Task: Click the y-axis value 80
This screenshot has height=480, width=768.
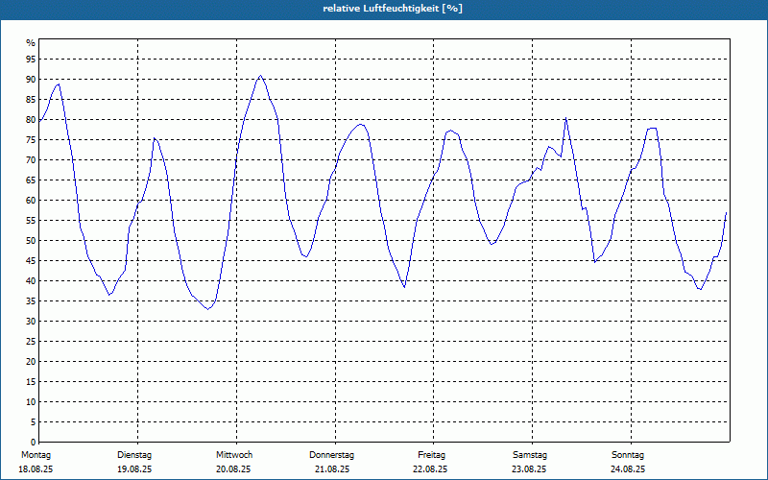Action: point(31,119)
